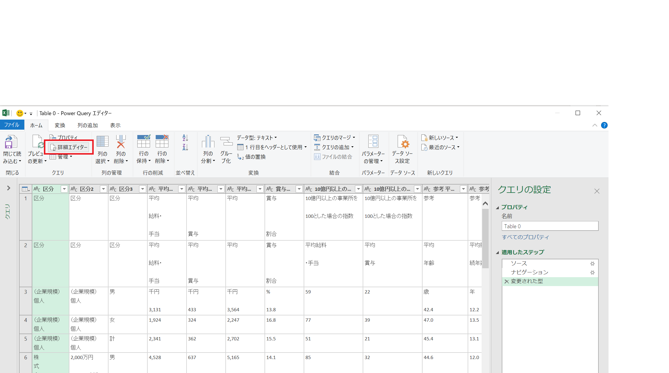Click the 名前 field containing Table 0
Image resolution: width=669 pixels, height=373 pixels.
point(549,226)
